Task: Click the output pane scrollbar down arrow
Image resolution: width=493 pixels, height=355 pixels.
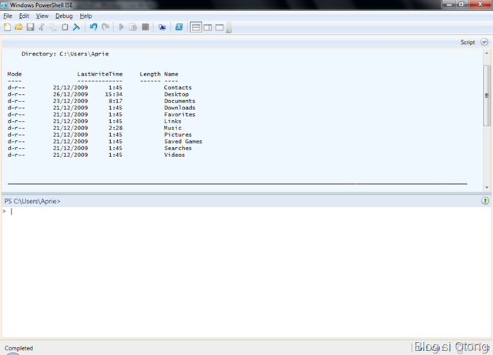Action: [x=487, y=187]
